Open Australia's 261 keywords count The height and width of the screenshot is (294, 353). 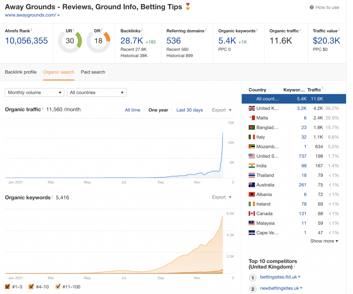point(303,185)
